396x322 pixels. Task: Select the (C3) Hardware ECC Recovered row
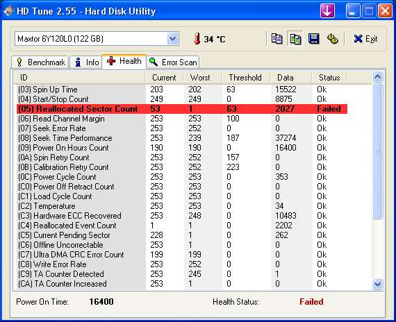pyautogui.click(x=182, y=216)
